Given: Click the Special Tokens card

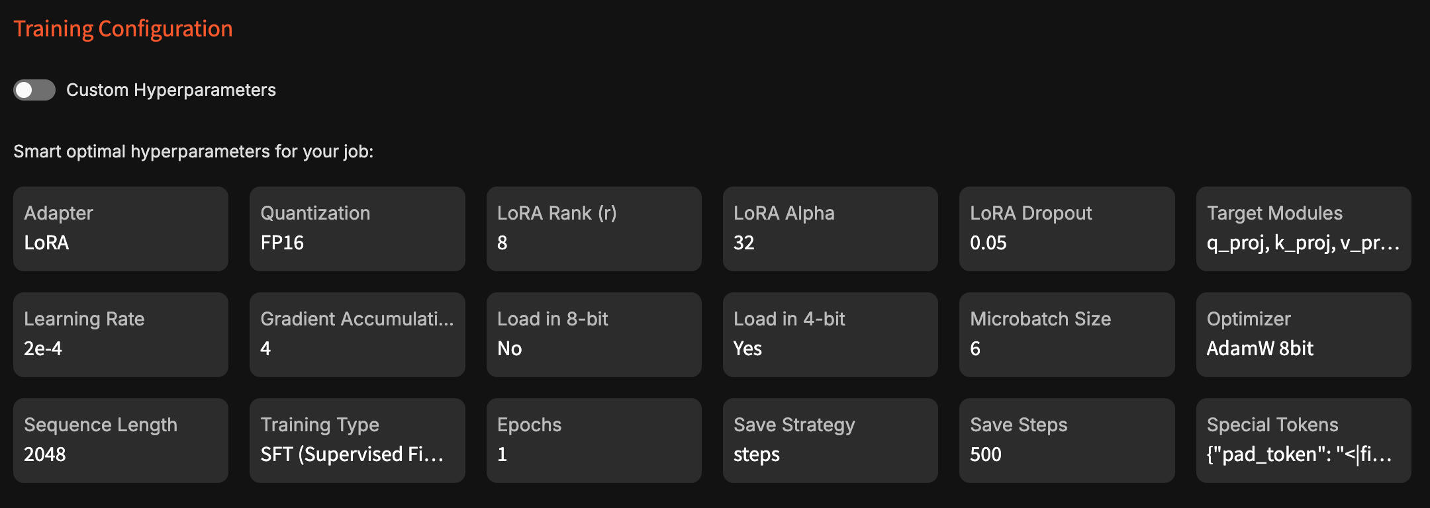Looking at the screenshot, I should tap(1303, 440).
